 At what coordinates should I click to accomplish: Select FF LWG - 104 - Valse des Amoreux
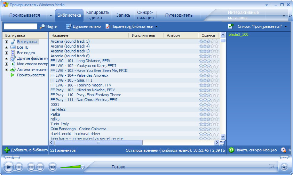pos(79,75)
